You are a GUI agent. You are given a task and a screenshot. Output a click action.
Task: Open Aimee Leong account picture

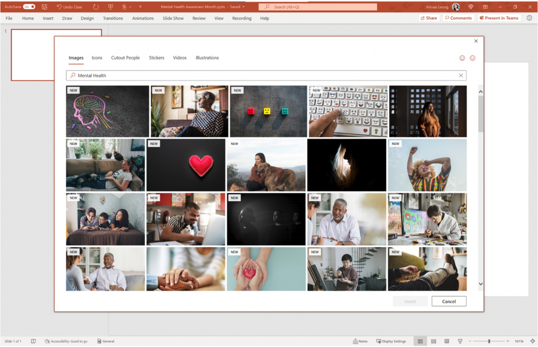pyautogui.click(x=456, y=6)
